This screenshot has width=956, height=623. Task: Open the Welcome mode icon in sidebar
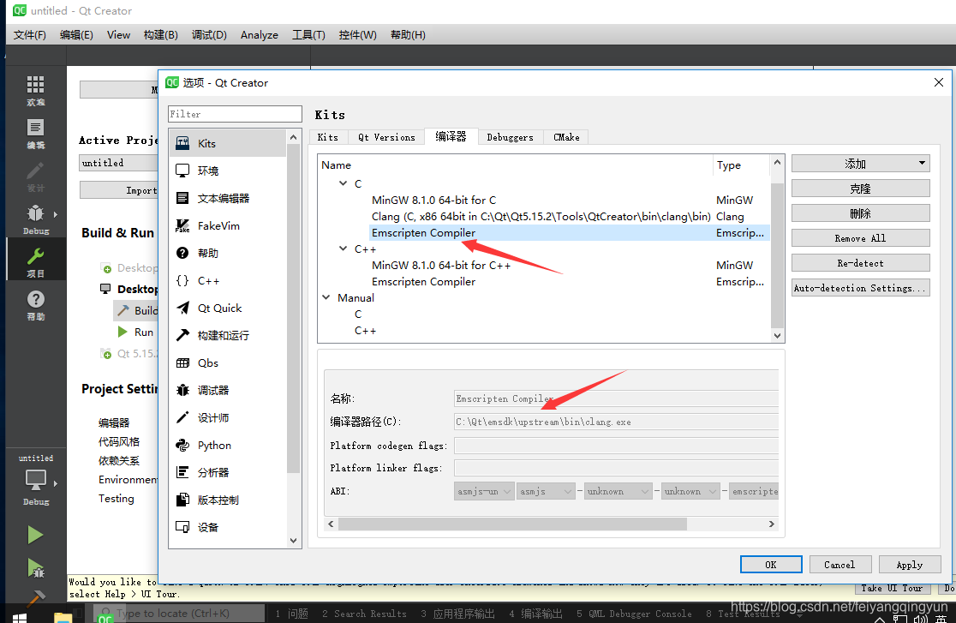(x=35, y=89)
